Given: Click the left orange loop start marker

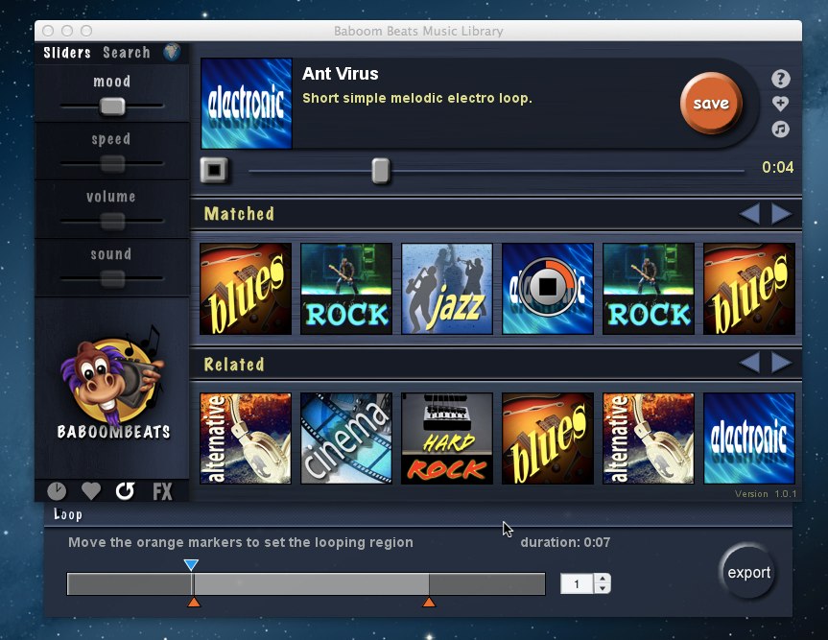Looking at the screenshot, I should pyautogui.click(x=194, y=602).
